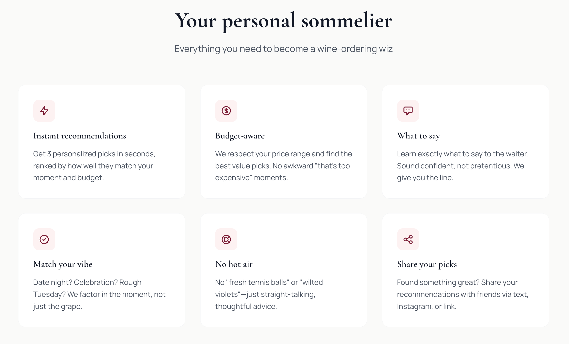569x344 pixels.
Task: Click the wine-ordering wiz subtitle text
Action: (283, 49)
